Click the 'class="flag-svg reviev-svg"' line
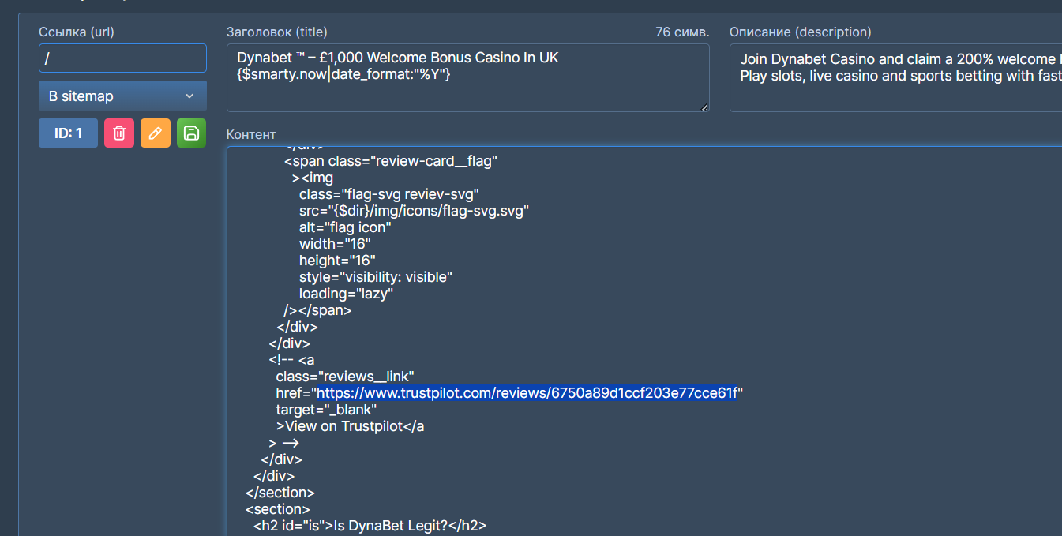The image size is (1062, 536). pyautogui.click(x=389, y=194)
